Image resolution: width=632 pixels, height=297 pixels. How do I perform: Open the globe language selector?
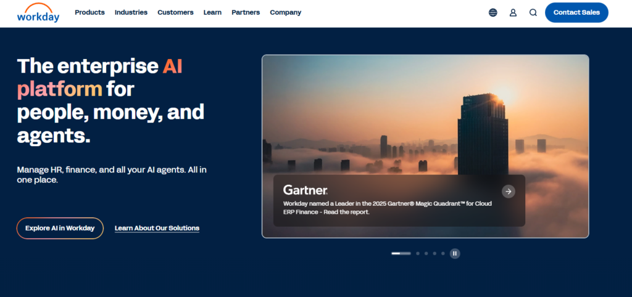[493, 12]
